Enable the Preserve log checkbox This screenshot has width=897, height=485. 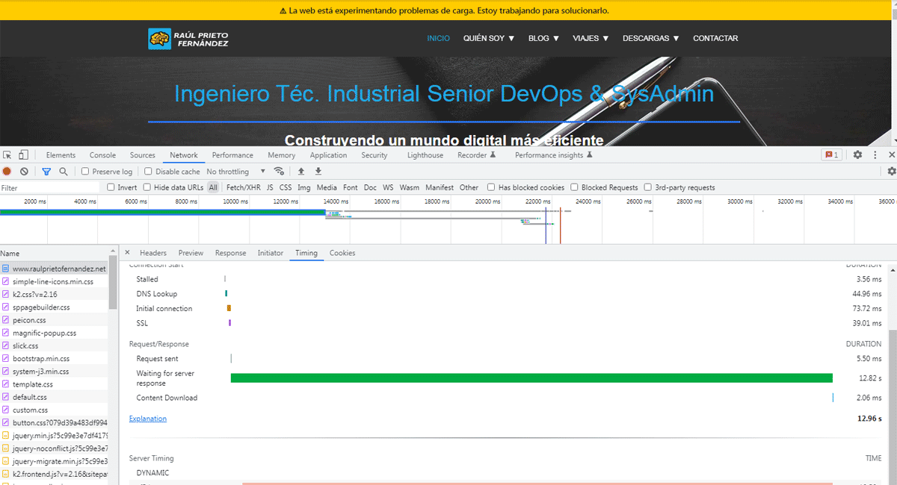(87, 171)
